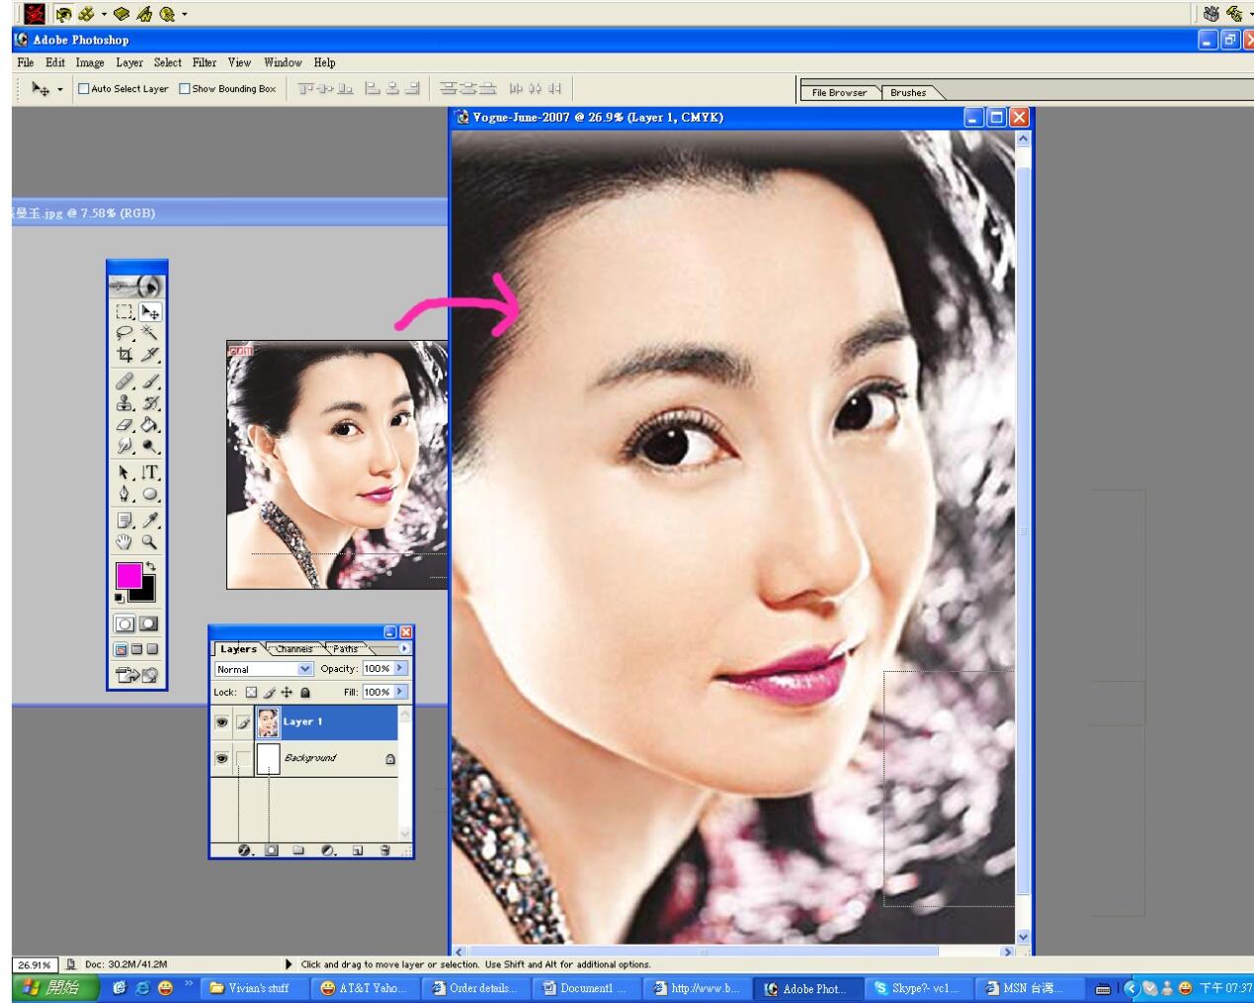Enable Show Bounding Box checkbox
This screenshot has width=1254, height=1003.
click(x=185, y=89)
